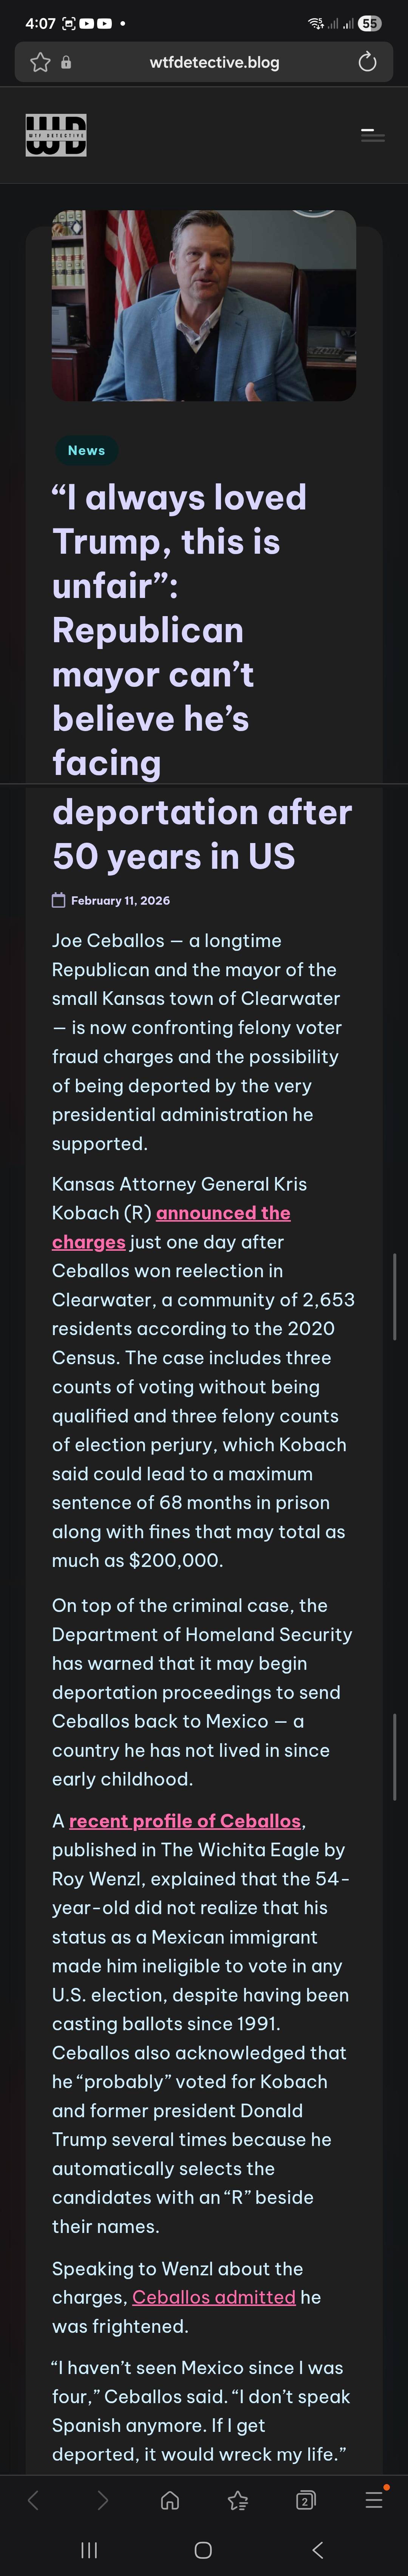Viewport: 408px width, 2576px height.
Task: Reload the wtfdetective.blog page
Action: (x=367, y=62)
